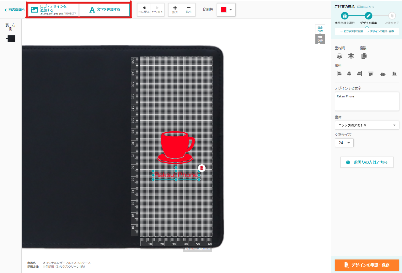402x273 pixels.
Task: Click the ご注文完了 yen step icon
Action: (392, 16)
